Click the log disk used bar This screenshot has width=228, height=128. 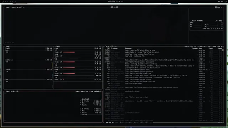(x=69, y=68)
